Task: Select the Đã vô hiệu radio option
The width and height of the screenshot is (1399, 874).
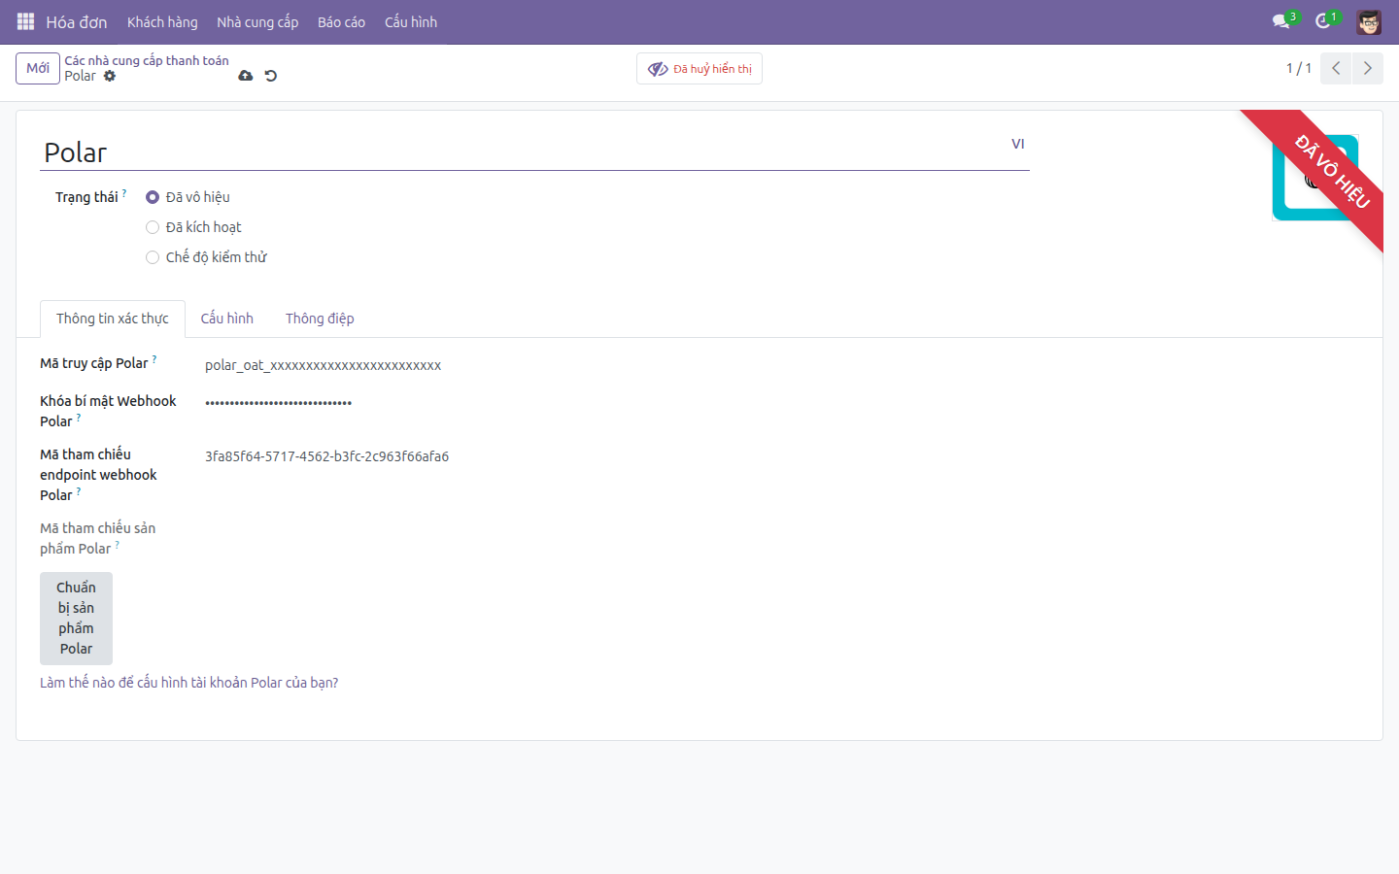Action: click(x=153, y=197)
